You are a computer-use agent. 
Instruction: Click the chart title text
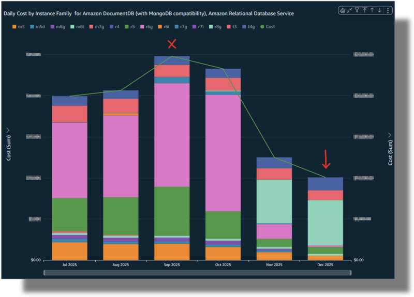[x=149, y=13]
